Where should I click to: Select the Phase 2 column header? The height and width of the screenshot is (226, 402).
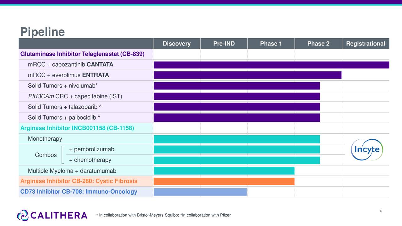point(318,44)
